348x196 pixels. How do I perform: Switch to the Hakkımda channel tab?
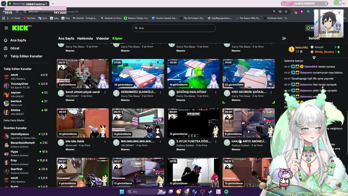tap(85, 38)
